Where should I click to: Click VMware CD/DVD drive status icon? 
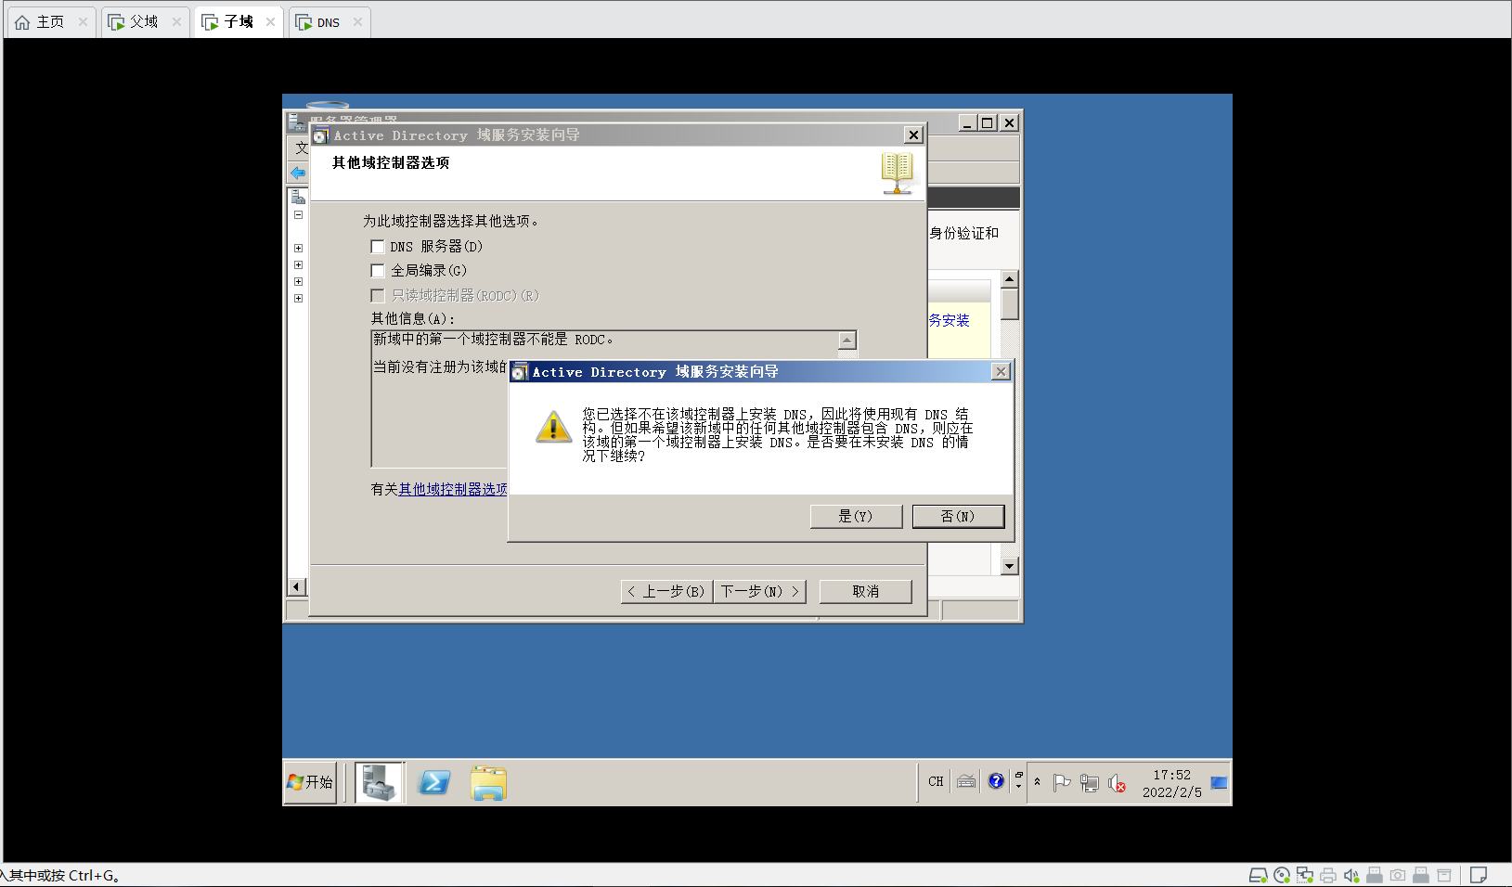(1282, 875)
